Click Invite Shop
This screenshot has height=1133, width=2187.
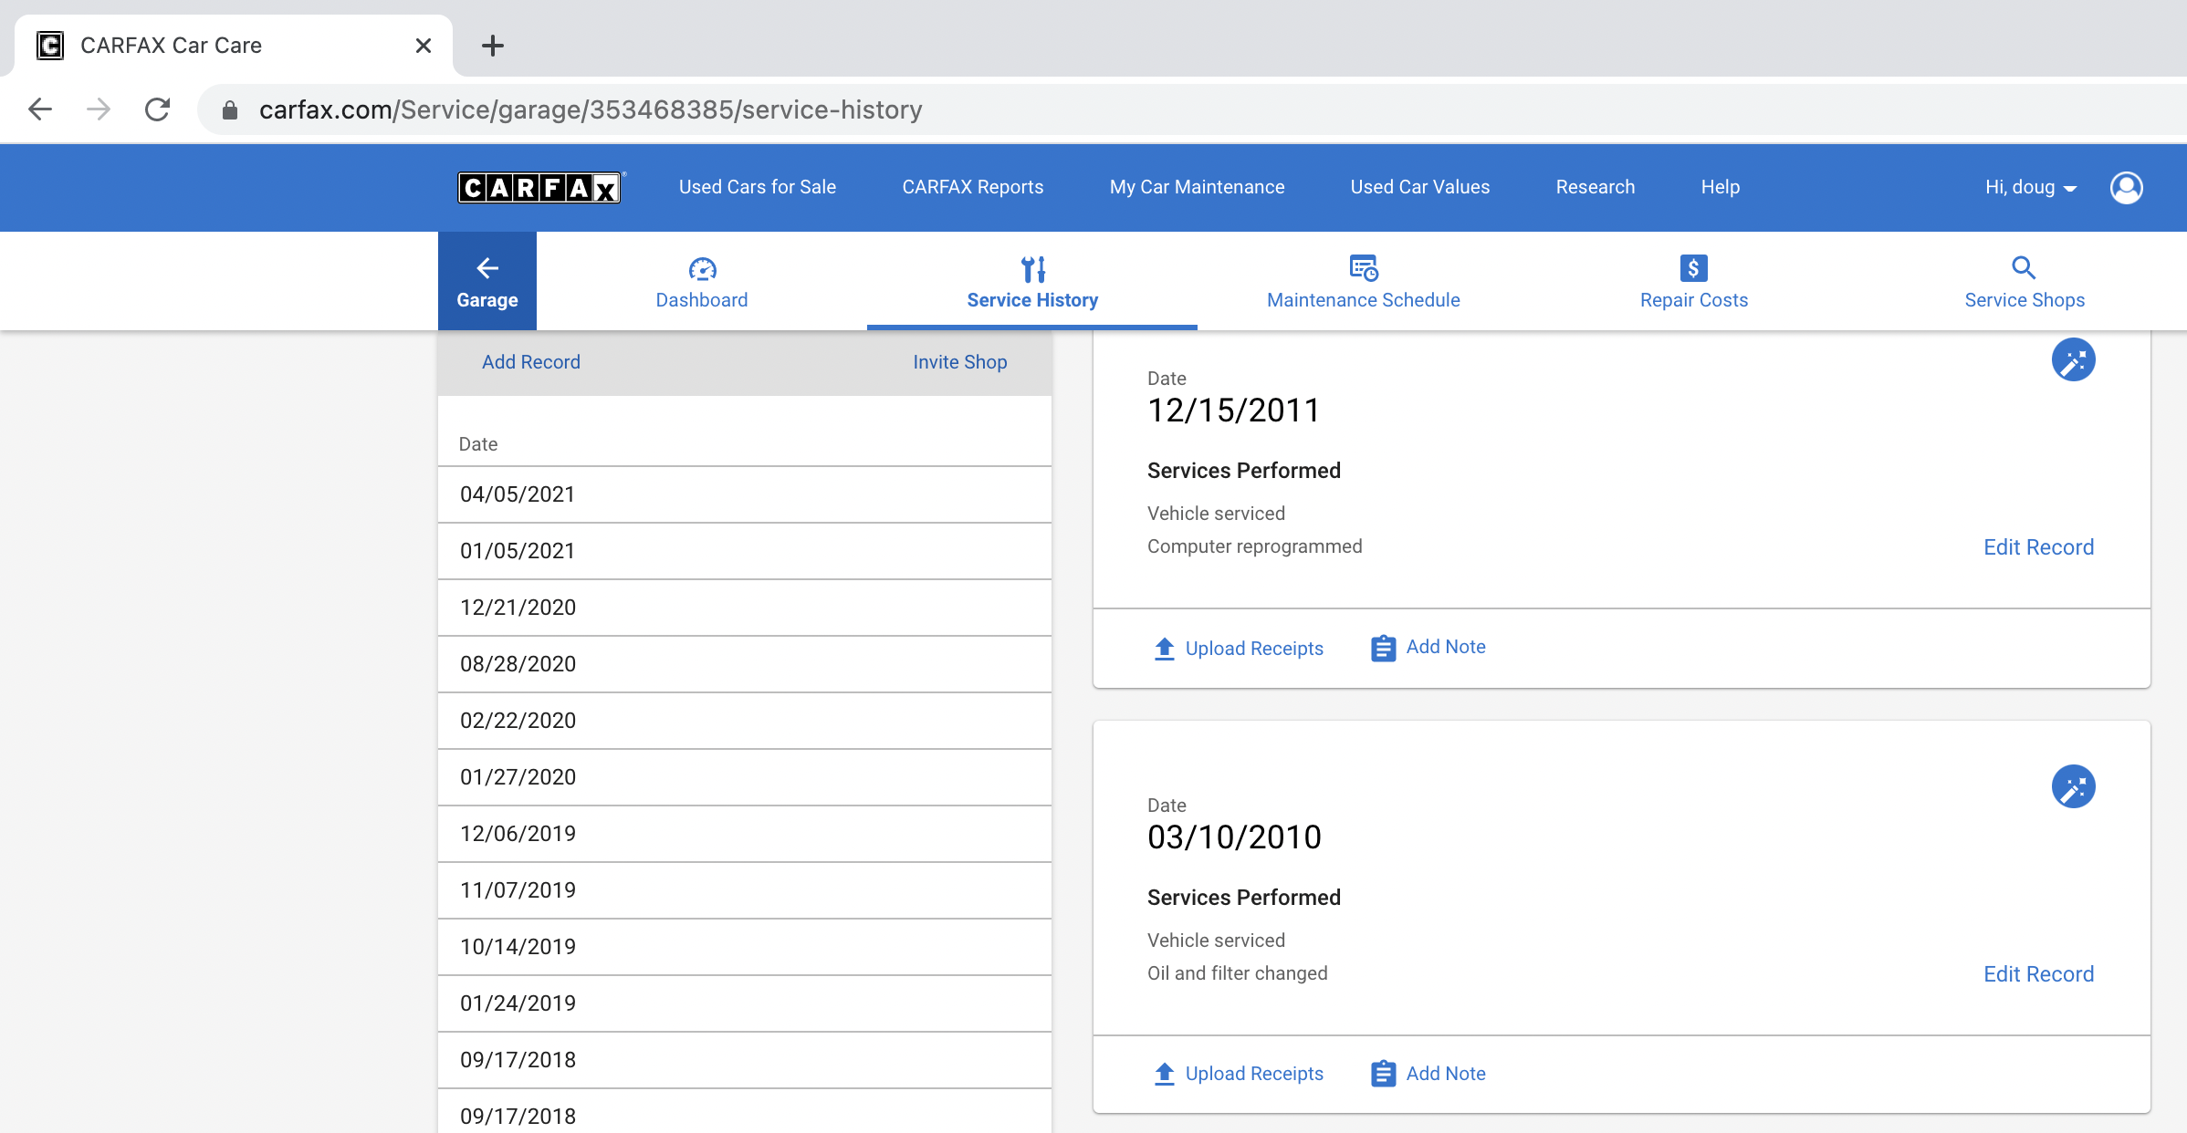960,362
